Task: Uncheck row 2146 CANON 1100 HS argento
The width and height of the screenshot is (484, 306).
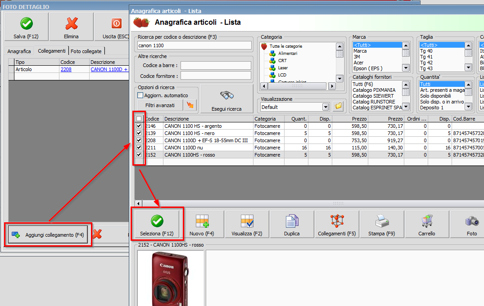Action: 139,126
